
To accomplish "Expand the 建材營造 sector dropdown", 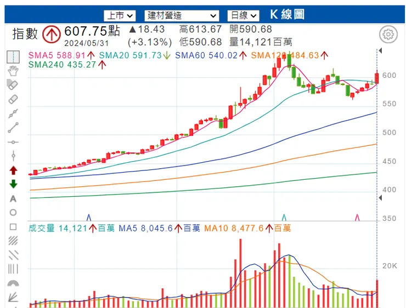I will point(182,15).
